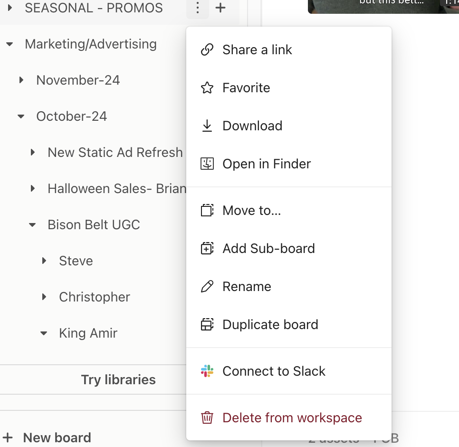Click the Connect to Slack logo icon
This screenshot has width=459, height=447.
point(207,371)
